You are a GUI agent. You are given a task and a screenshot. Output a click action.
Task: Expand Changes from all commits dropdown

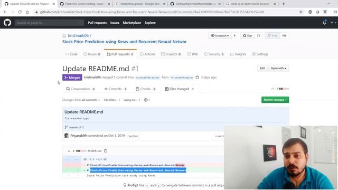tap(81, 100)
